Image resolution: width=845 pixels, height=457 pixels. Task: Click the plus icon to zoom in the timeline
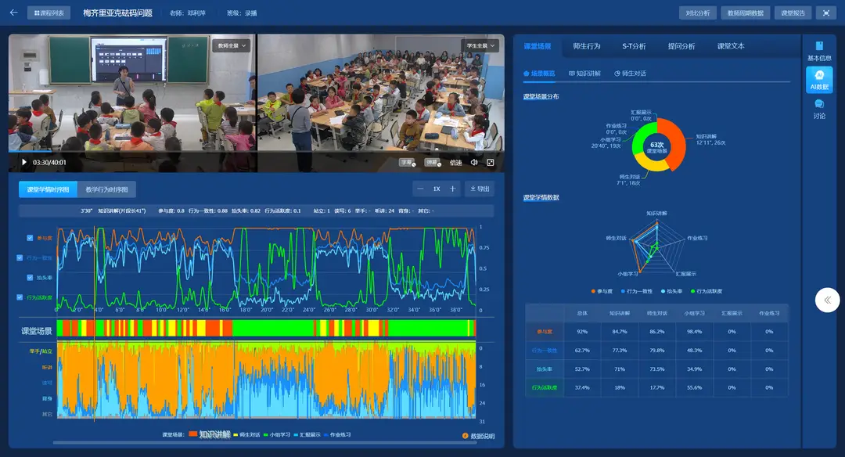point(452,189)
